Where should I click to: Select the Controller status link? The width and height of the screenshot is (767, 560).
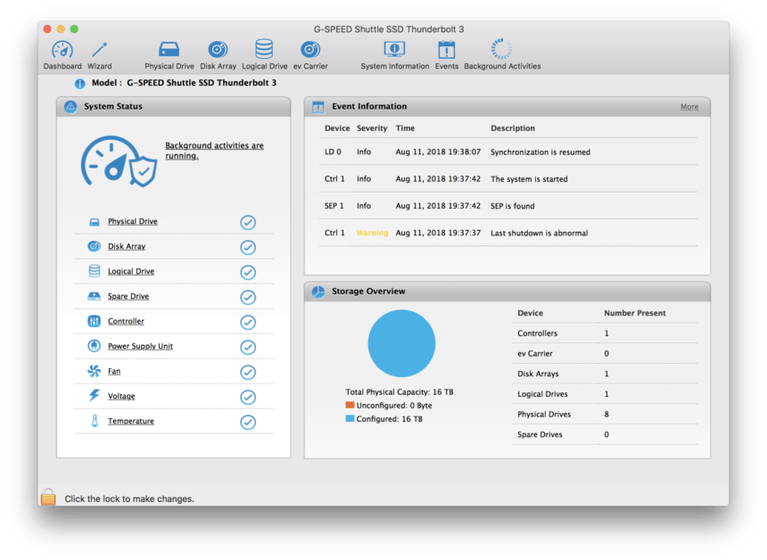[x=126, y=322]
